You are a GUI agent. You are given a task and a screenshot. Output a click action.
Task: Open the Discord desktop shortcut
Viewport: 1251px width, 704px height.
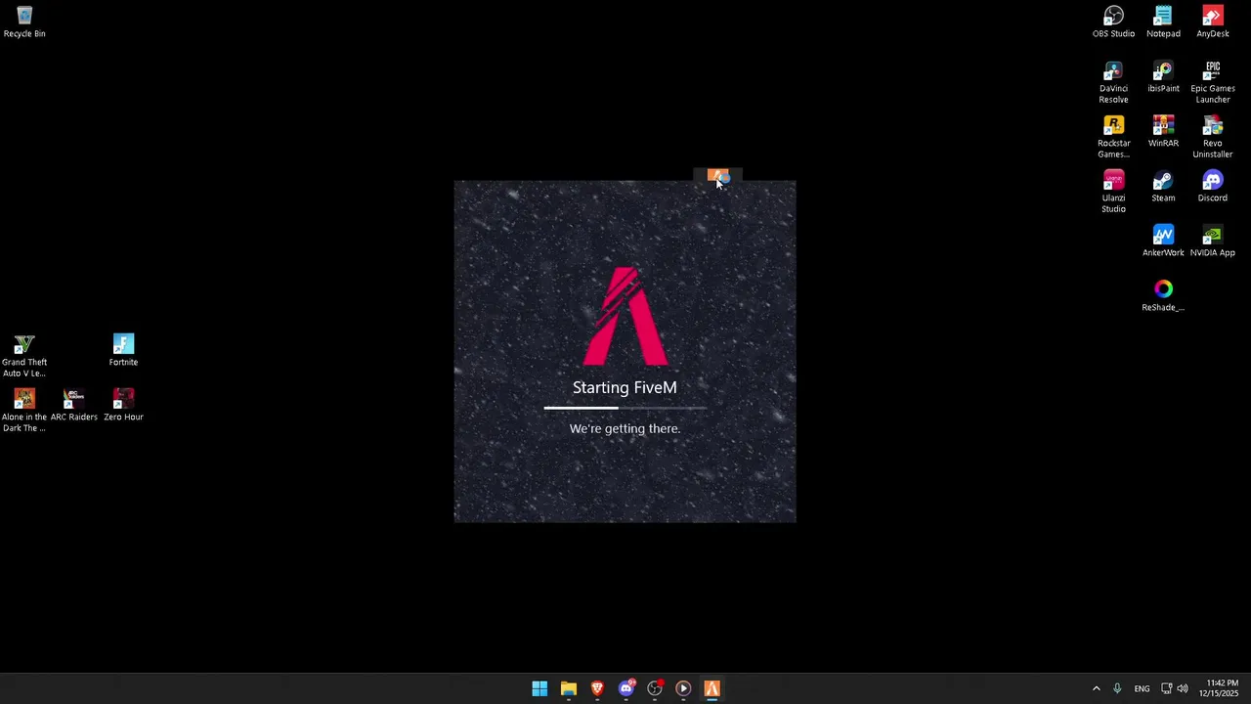click(x=1212, y=186)
